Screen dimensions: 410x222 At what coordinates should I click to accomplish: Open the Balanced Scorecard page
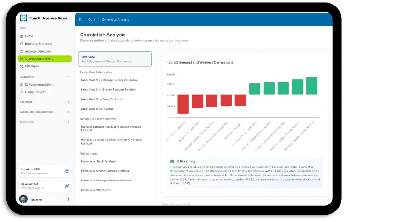click(38, 44)
